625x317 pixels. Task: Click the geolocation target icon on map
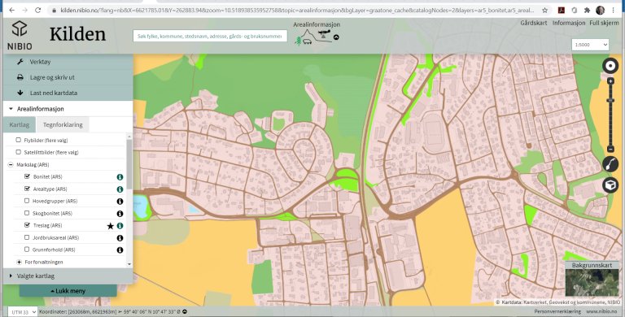click(x=610, y=66)
